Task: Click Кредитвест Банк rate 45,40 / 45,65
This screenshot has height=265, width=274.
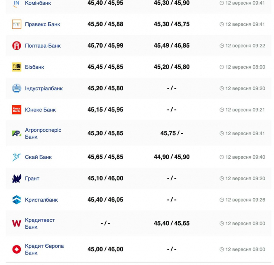Action: [x=171, y=223]
